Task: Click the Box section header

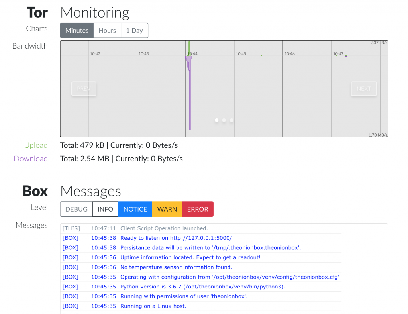Action: click(x=35, y=191)
